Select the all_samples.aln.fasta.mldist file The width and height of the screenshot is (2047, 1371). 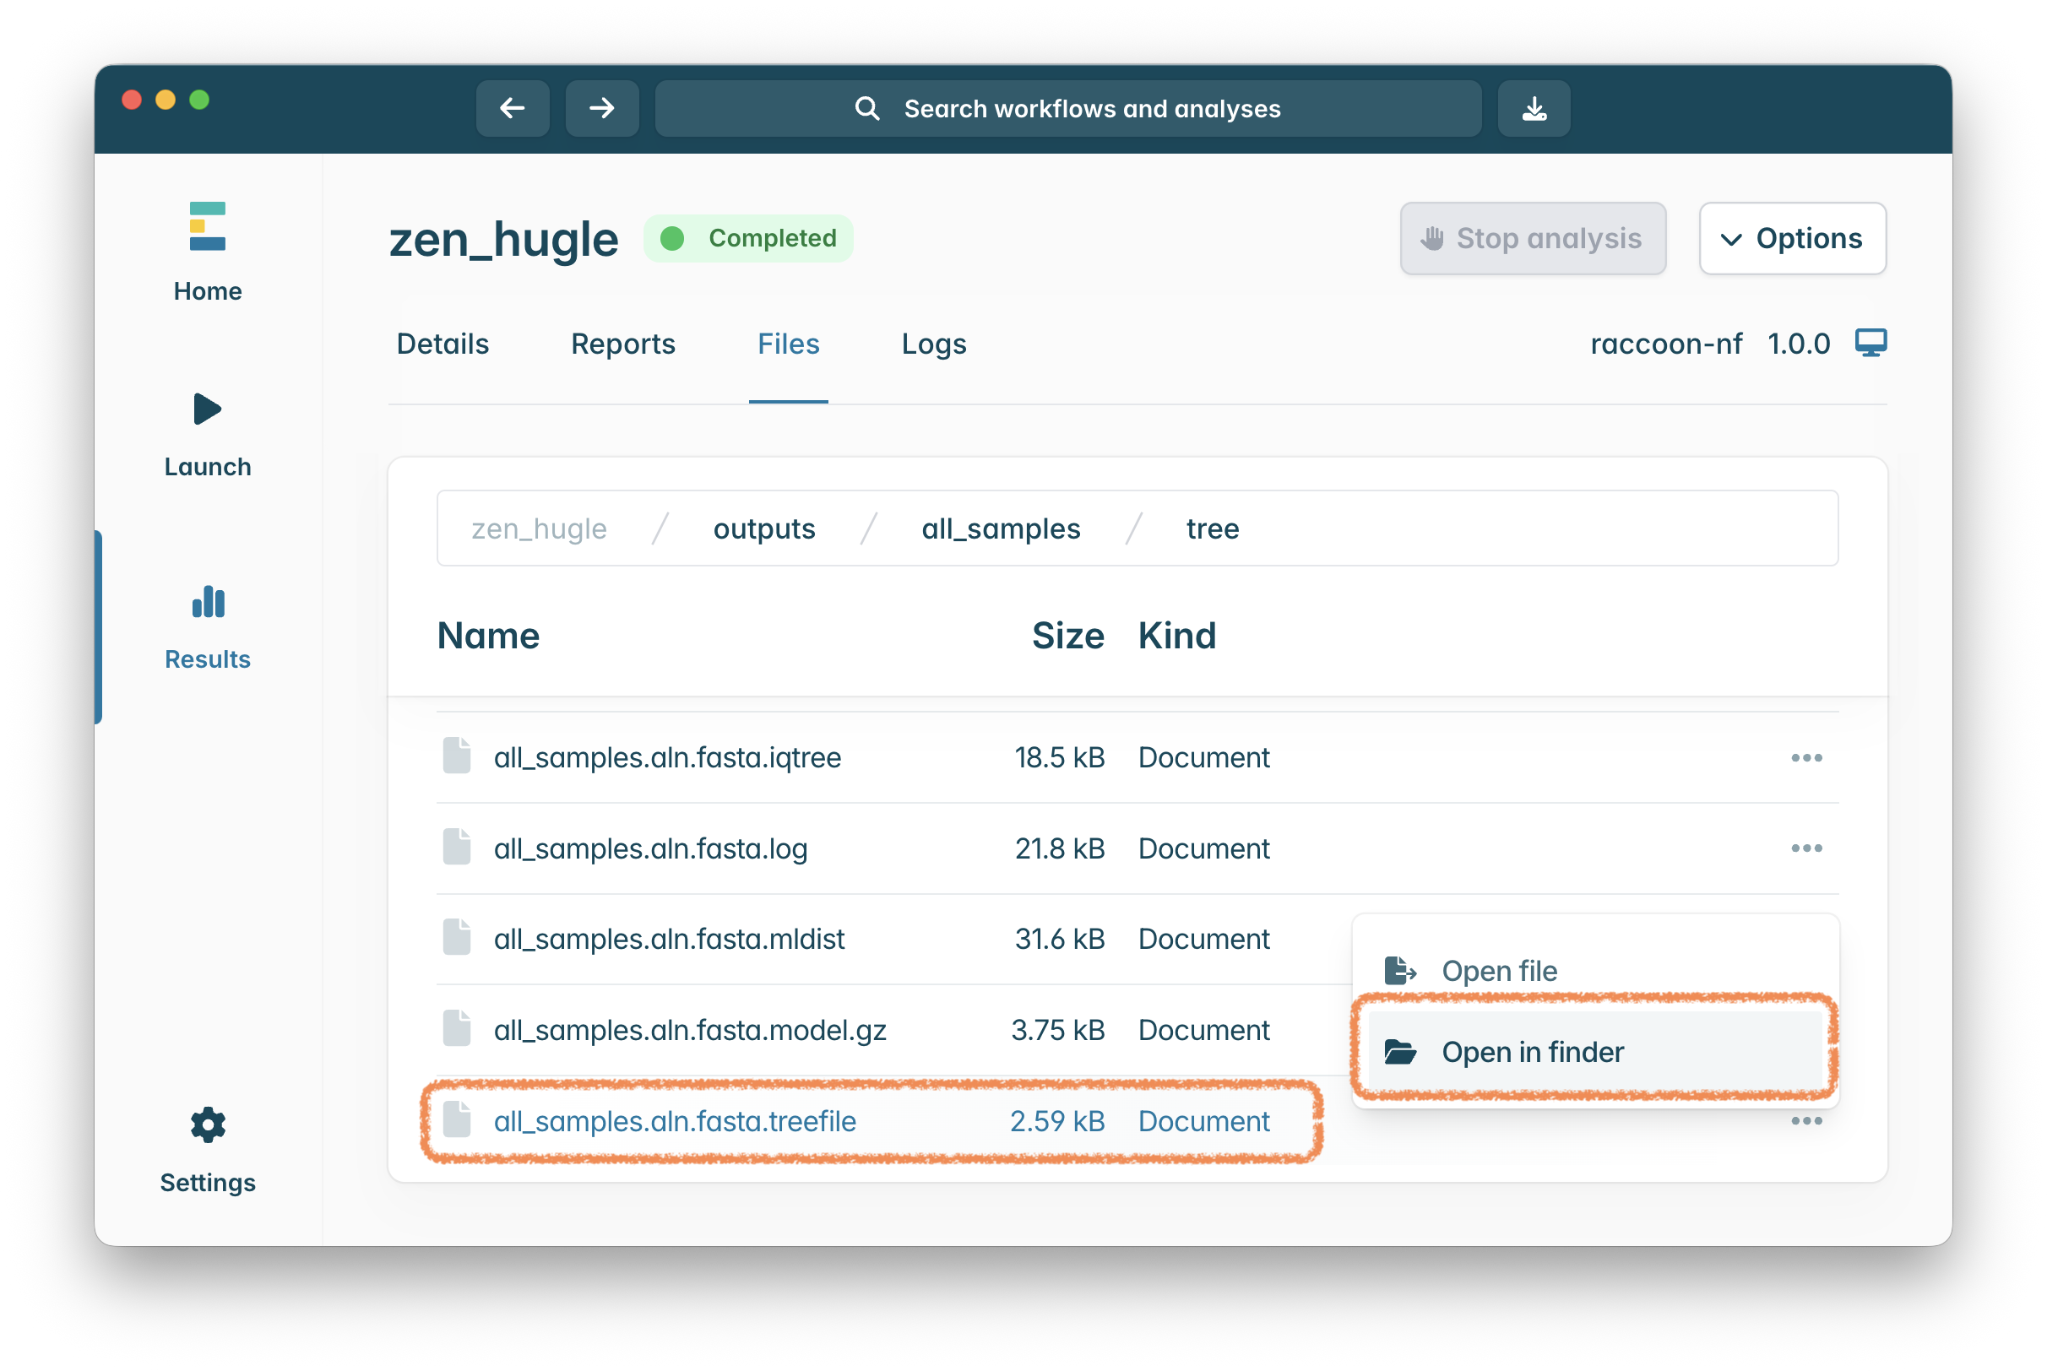click(669, 939)
